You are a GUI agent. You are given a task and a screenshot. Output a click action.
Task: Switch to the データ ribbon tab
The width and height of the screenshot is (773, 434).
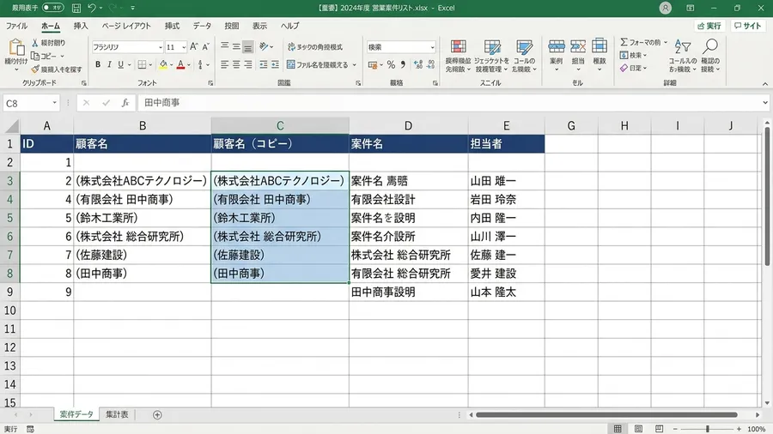202,26
